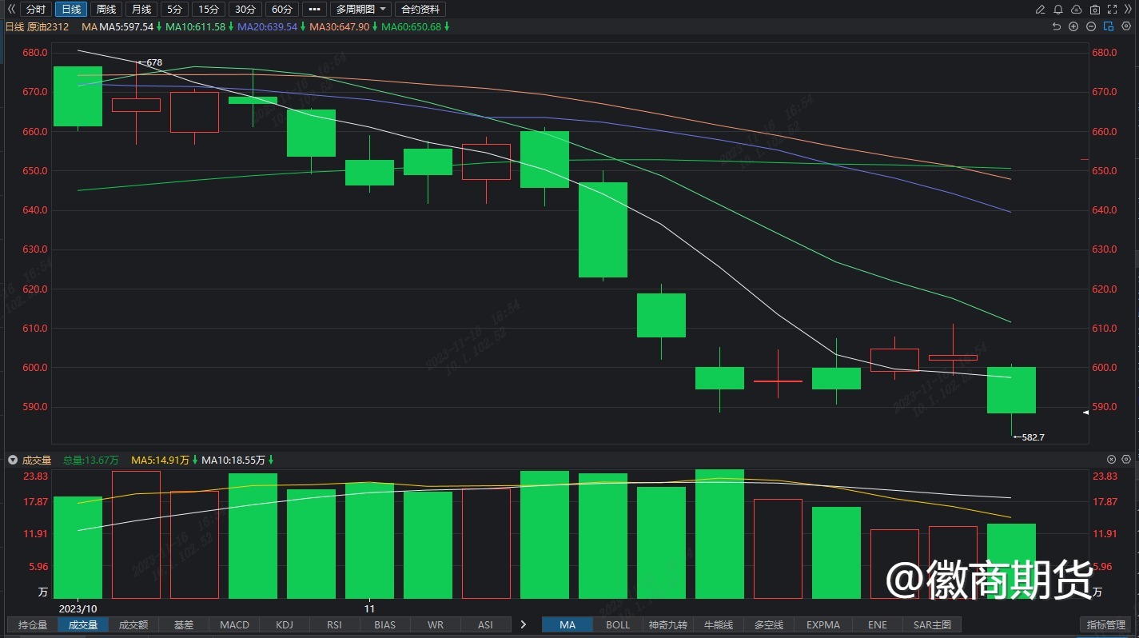Show the MACD sub-indicator
Screen dimensions: 1139x638
(234, 624)
